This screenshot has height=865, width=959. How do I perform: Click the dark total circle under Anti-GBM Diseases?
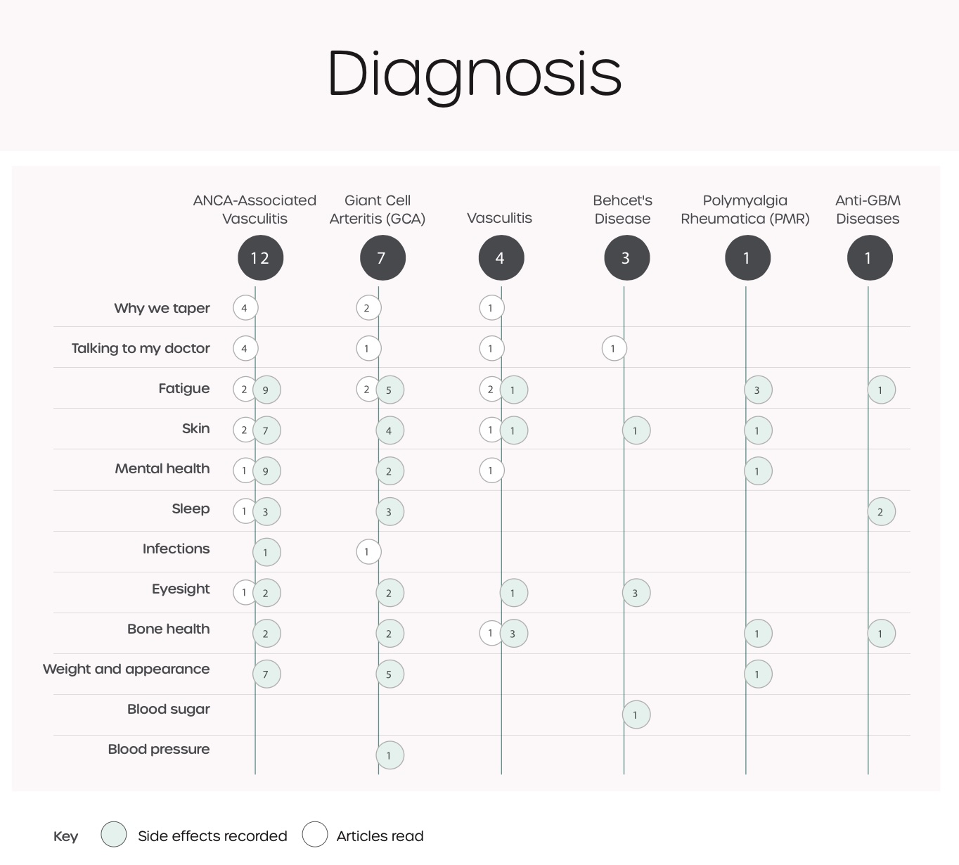click(x=869, y=258)
